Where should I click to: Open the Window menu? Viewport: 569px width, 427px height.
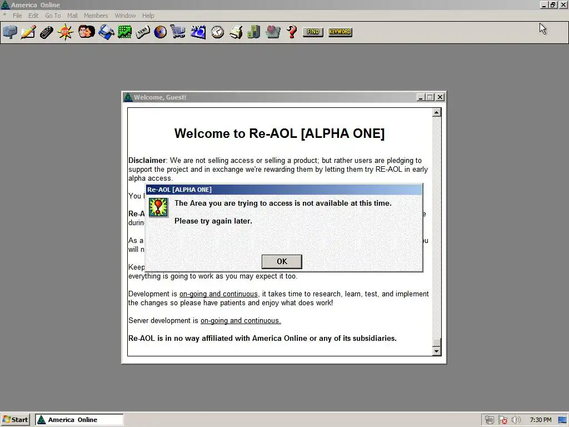point(125,16)
